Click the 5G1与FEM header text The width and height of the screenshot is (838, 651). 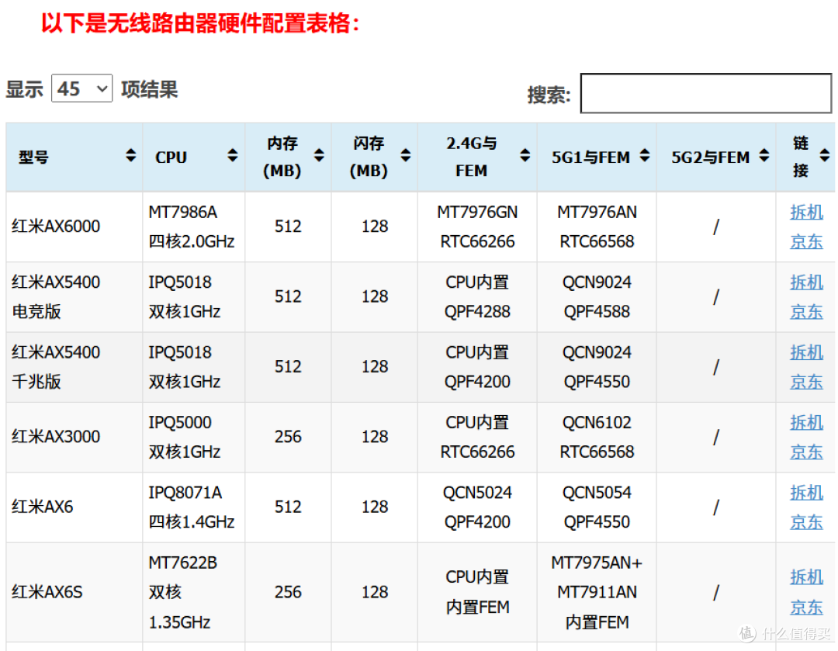(x=590, y=158)
